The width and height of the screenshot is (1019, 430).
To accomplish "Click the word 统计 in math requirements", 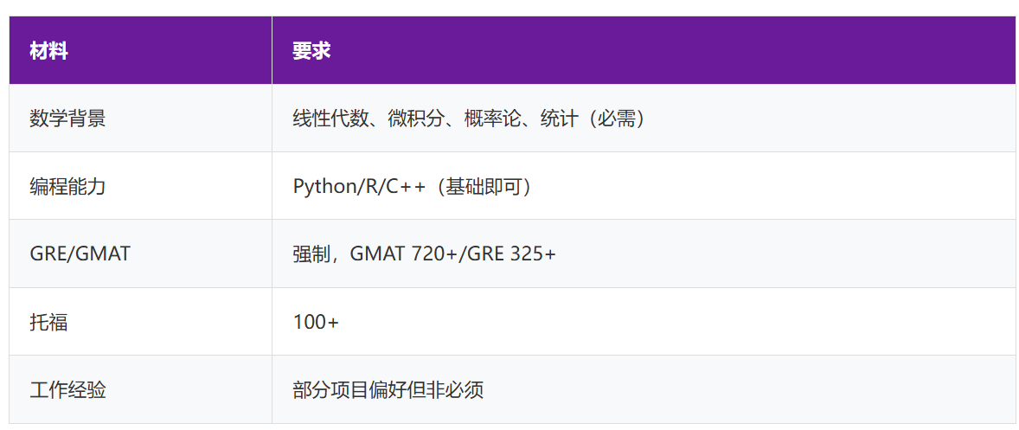I will (559, 119).
